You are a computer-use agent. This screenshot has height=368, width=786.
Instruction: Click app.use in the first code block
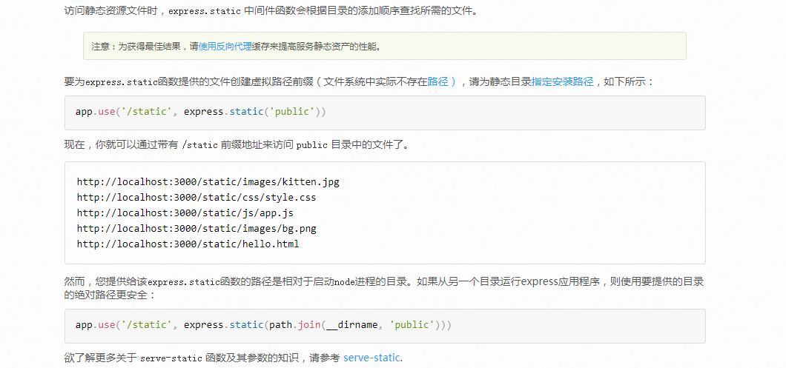coord(96,112)
